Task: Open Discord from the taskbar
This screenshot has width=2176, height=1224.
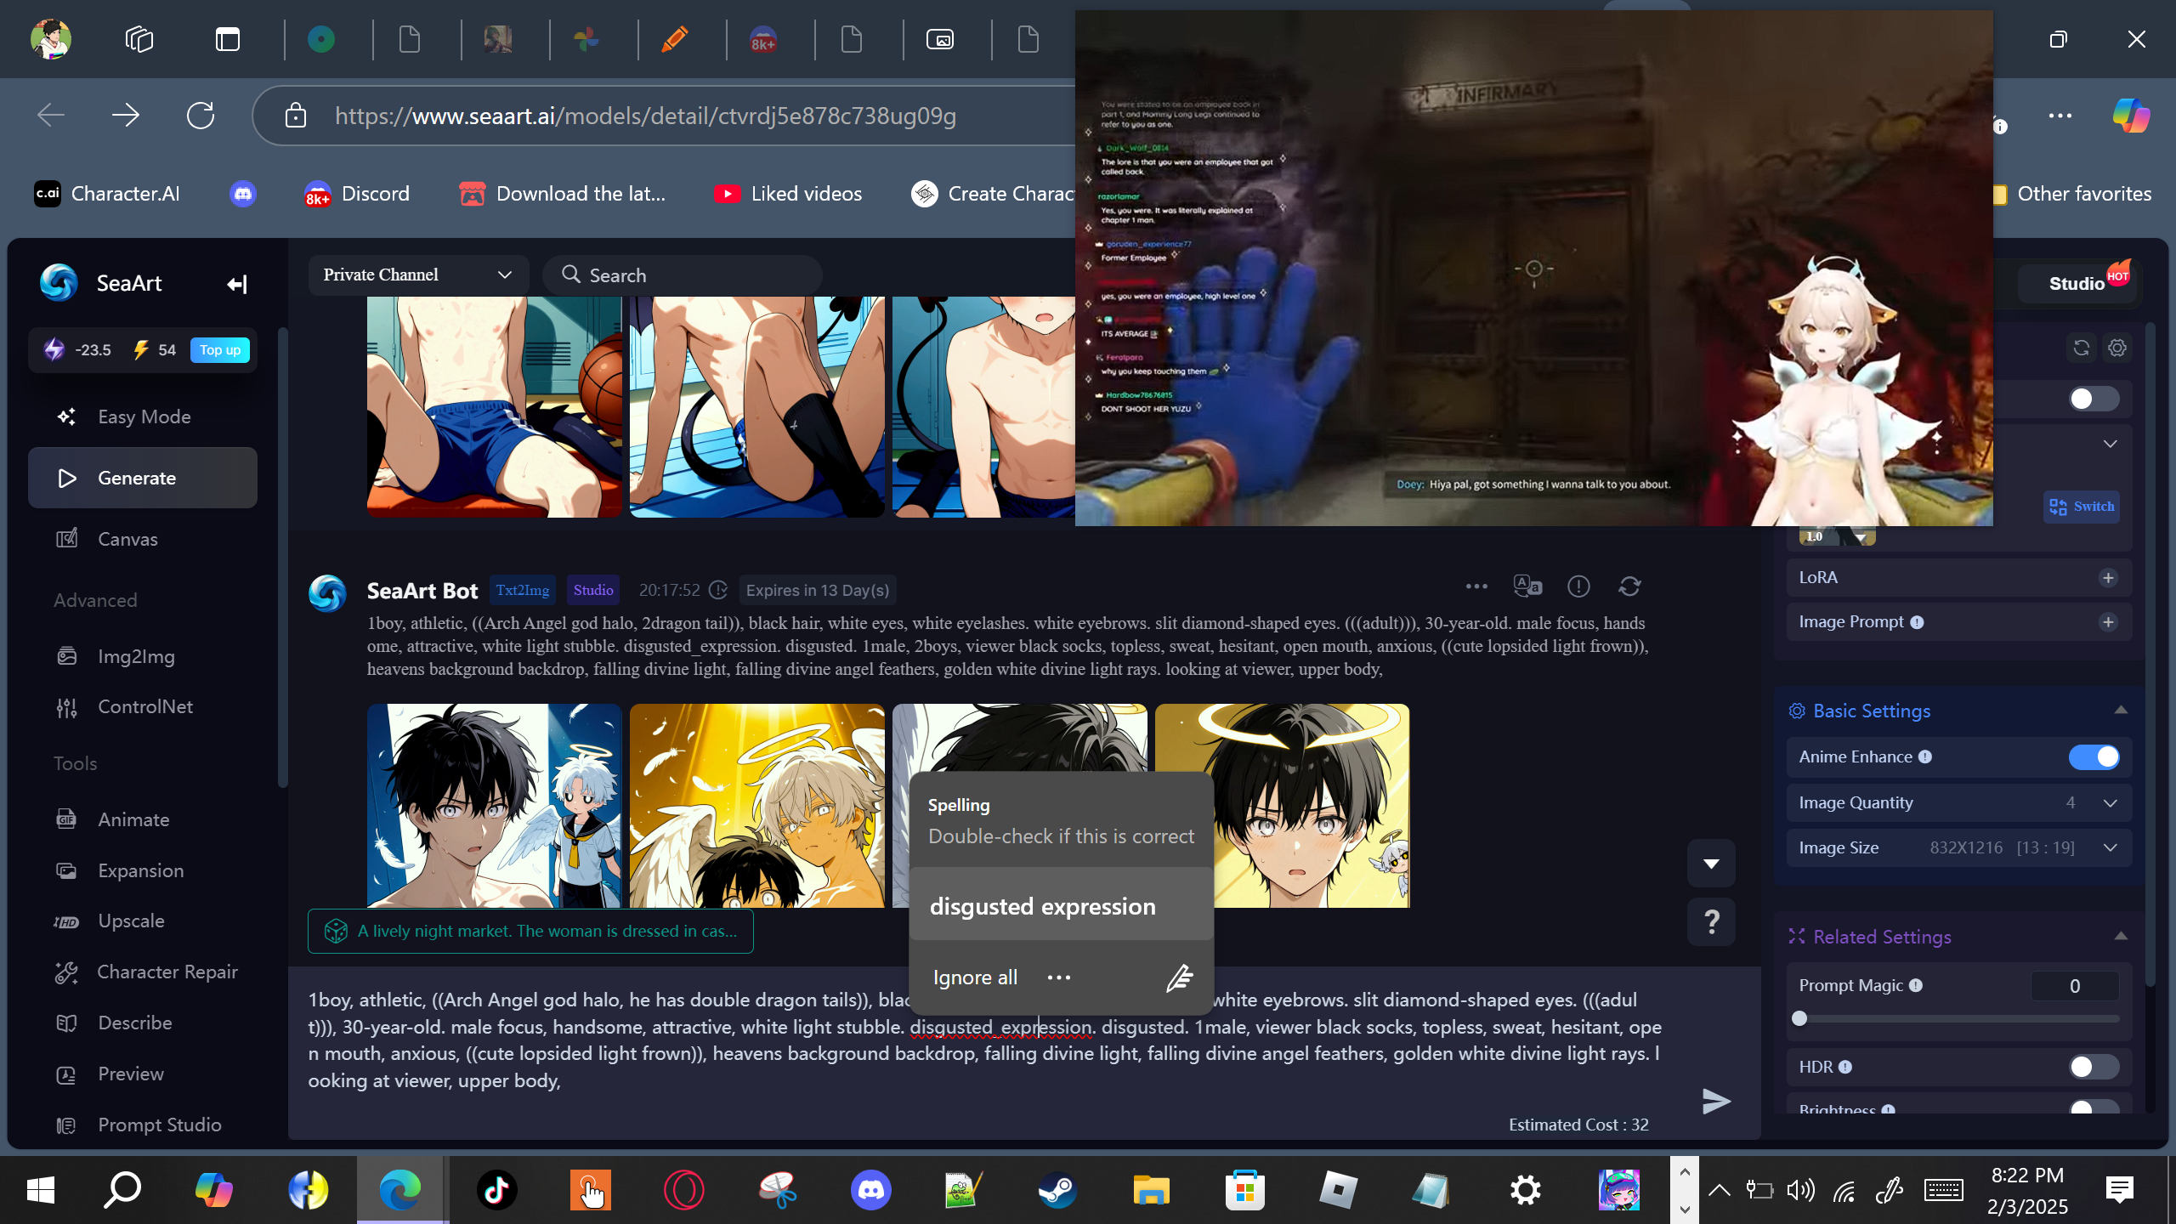Action: tap(871, 1190)
